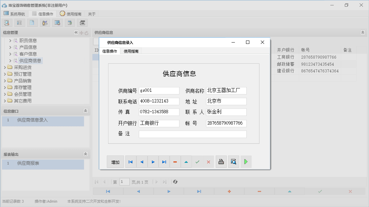Collapse the 报表输出 panel

[85, 154]
